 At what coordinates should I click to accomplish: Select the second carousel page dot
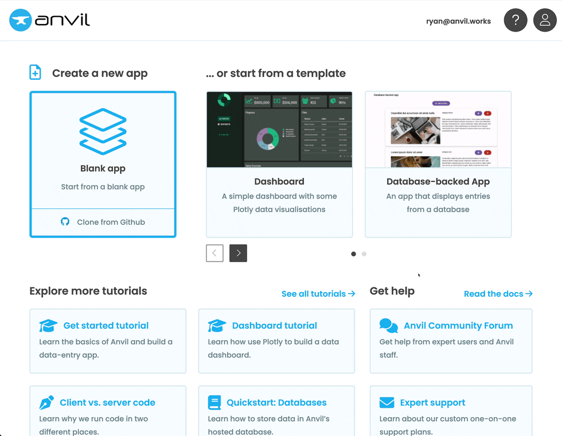(x=364, y=254)
